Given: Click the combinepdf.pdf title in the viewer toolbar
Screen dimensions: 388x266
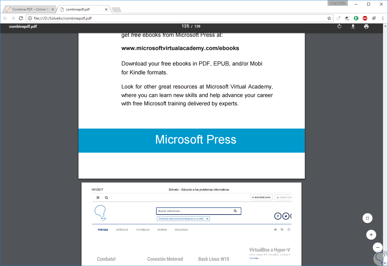Looking at the screenshot, I should point(23,27).
